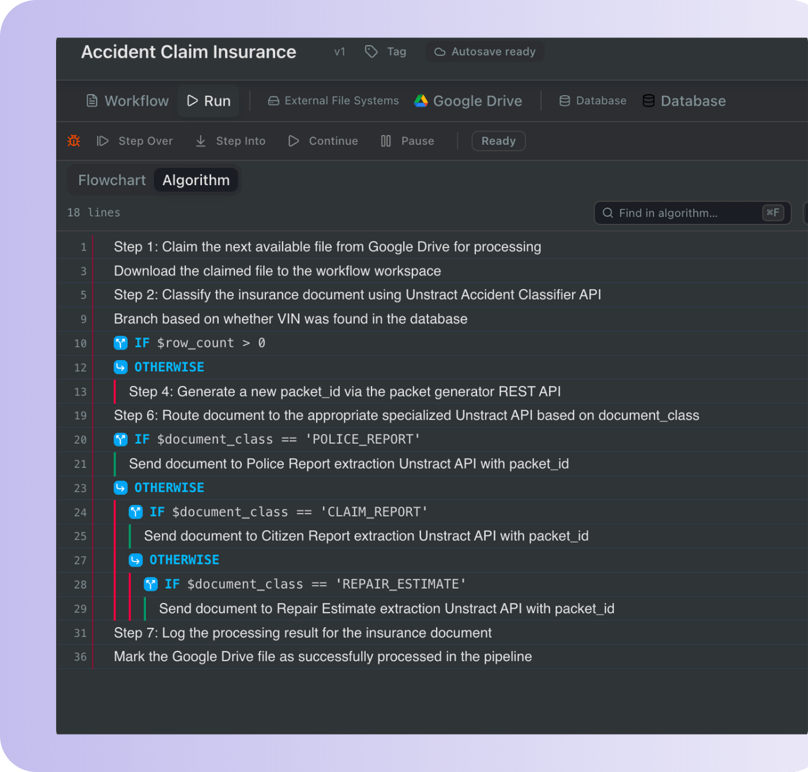Screen dimensions: 808x772
Task: Click the v1 version label
Action: click(x=340, y=52)
